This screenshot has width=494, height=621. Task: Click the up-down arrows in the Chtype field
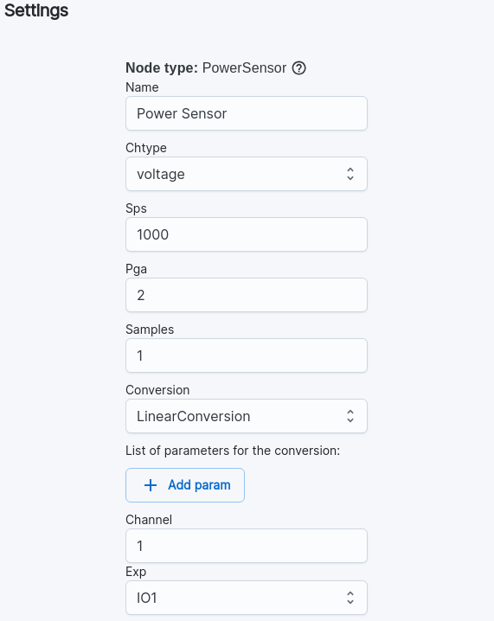pos(350,174)
